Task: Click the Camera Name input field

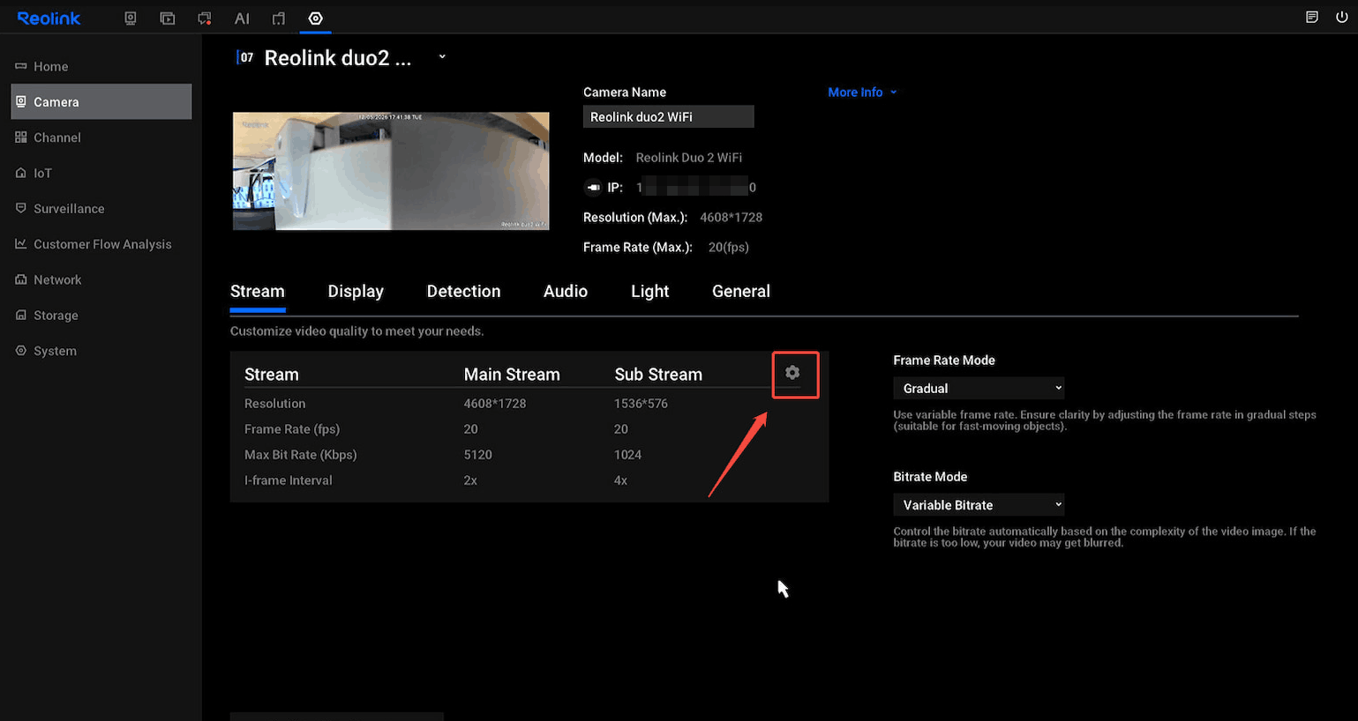Action: tap(668, 116)
